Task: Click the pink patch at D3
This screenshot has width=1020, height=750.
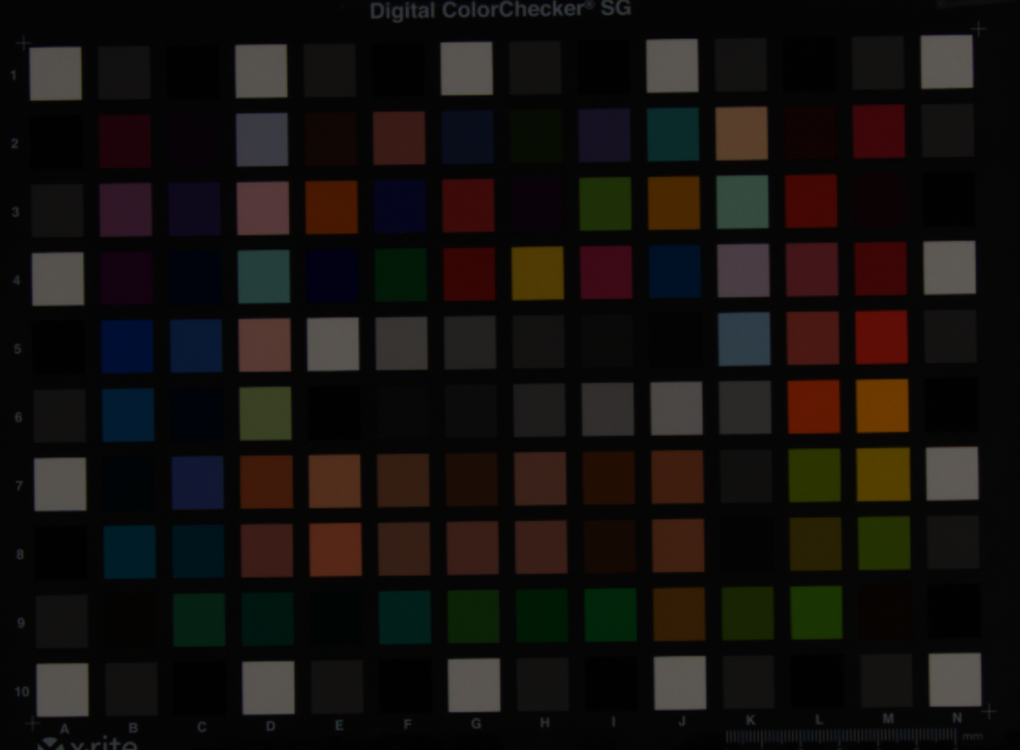Action: pos(263,208)
